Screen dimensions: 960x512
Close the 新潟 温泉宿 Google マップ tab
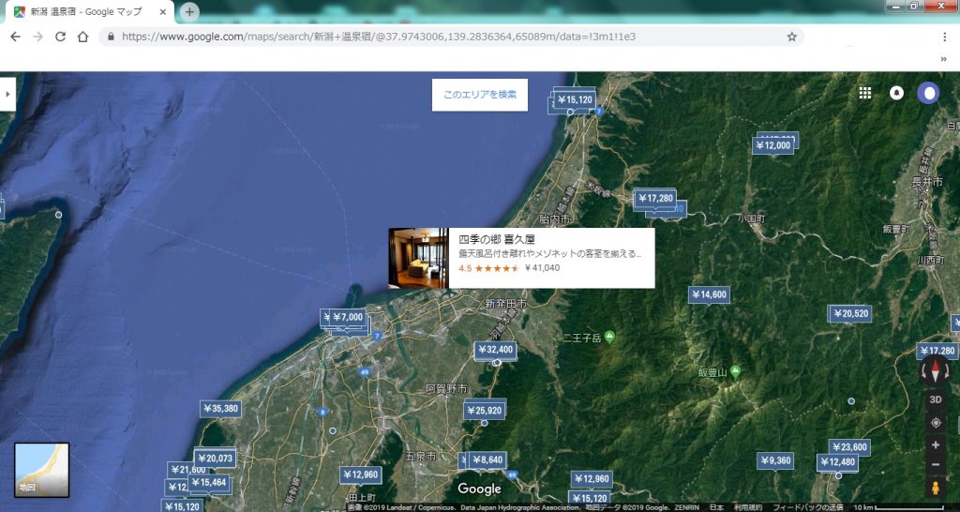[162, 11]
